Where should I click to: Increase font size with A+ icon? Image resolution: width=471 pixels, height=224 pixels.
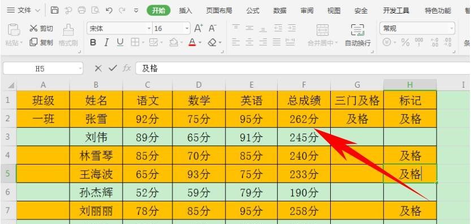(198, 28)
